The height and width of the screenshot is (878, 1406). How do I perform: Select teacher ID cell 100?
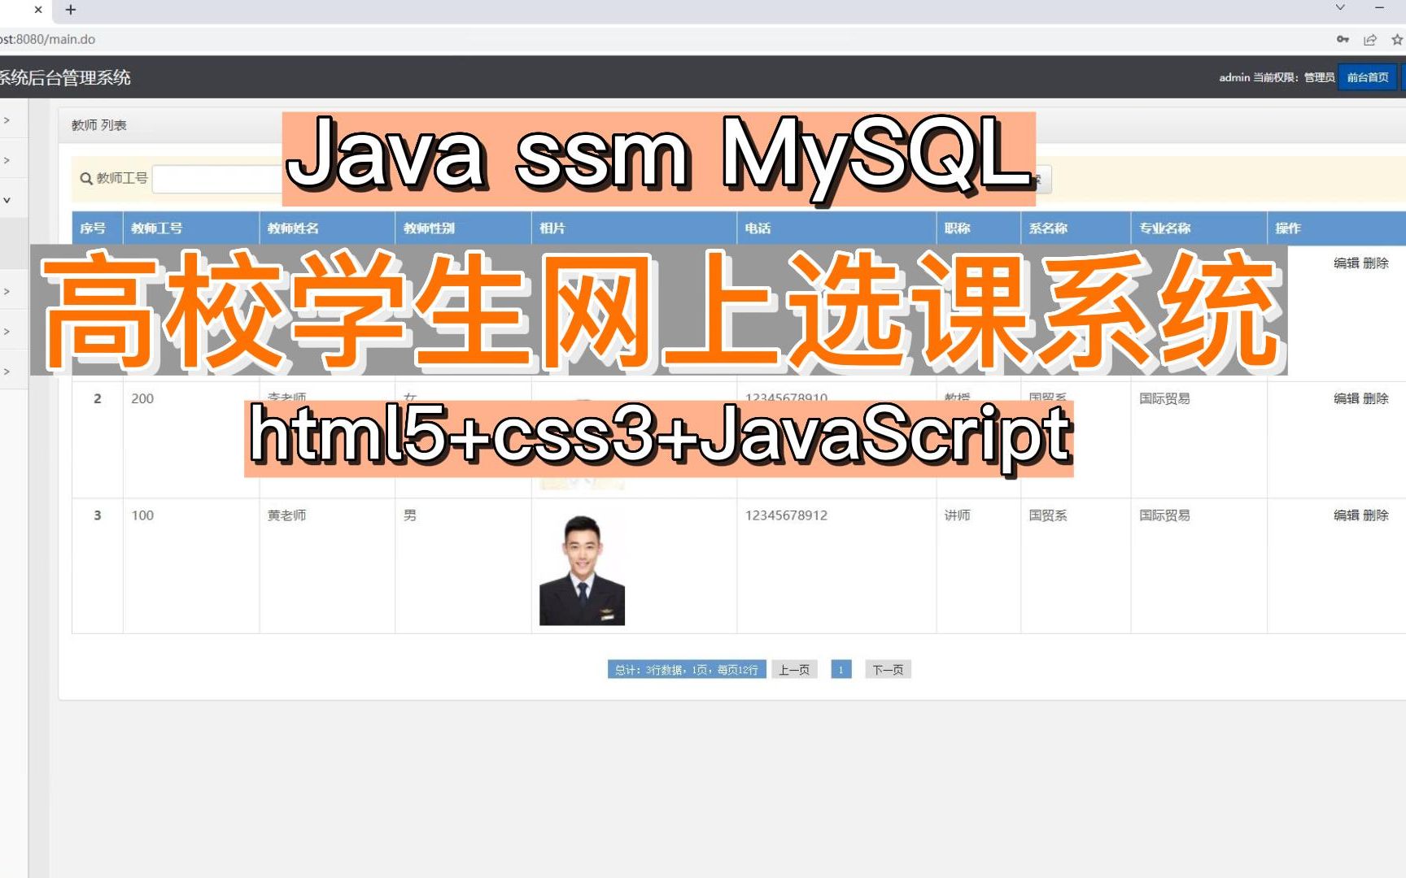point(142,515)
